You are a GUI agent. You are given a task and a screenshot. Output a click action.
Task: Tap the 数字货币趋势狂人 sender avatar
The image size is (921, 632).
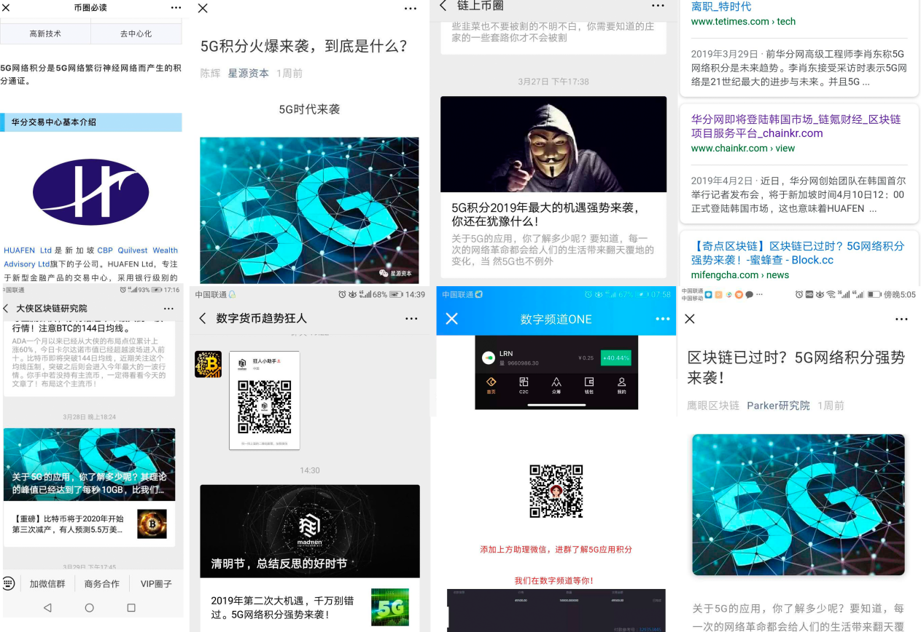(208, 364)
